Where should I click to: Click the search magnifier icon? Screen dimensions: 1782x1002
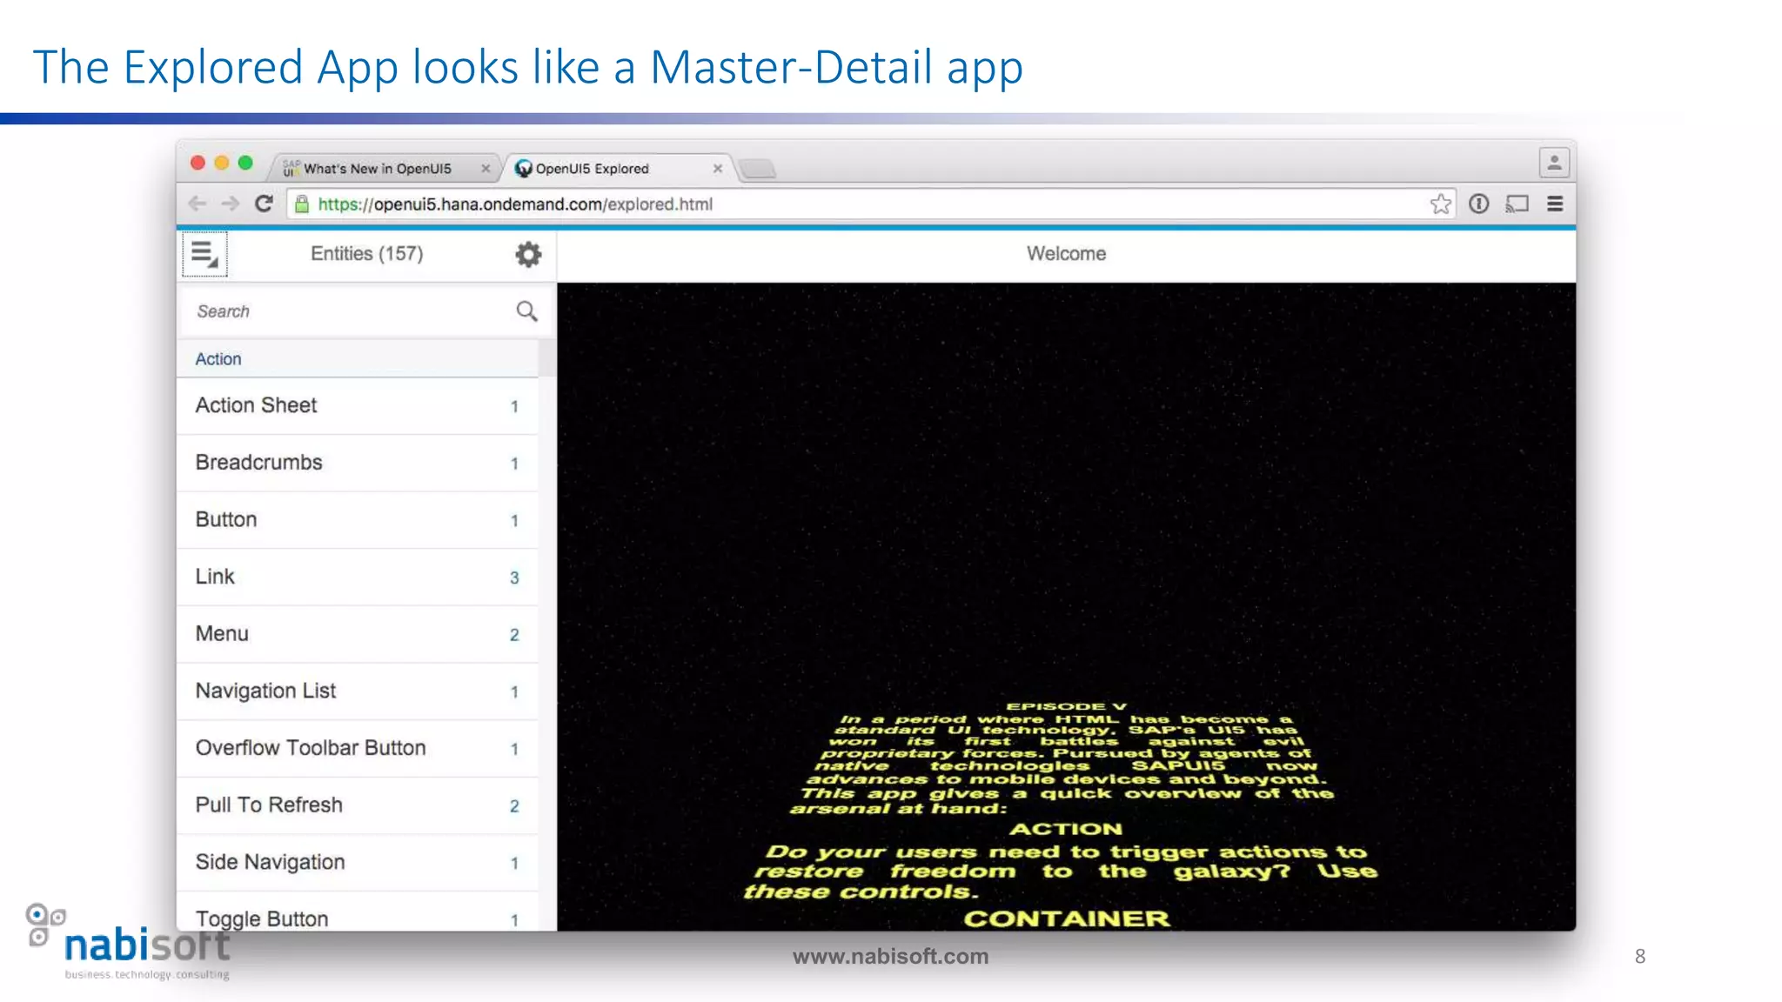526,311
